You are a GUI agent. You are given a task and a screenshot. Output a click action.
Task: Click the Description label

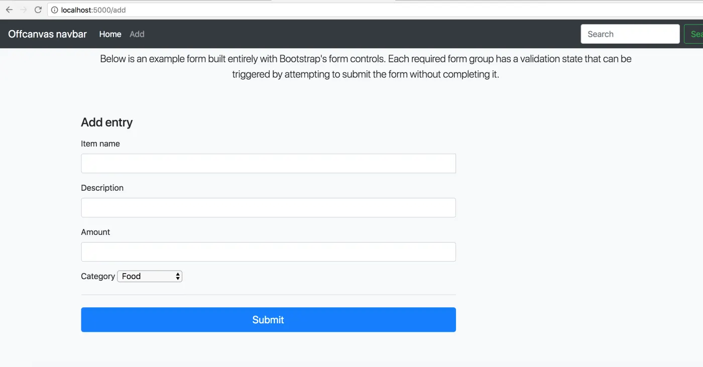click(102, 188)
